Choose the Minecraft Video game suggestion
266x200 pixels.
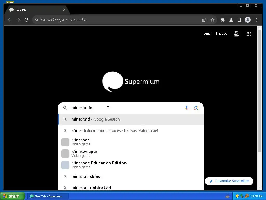[131, 142]
